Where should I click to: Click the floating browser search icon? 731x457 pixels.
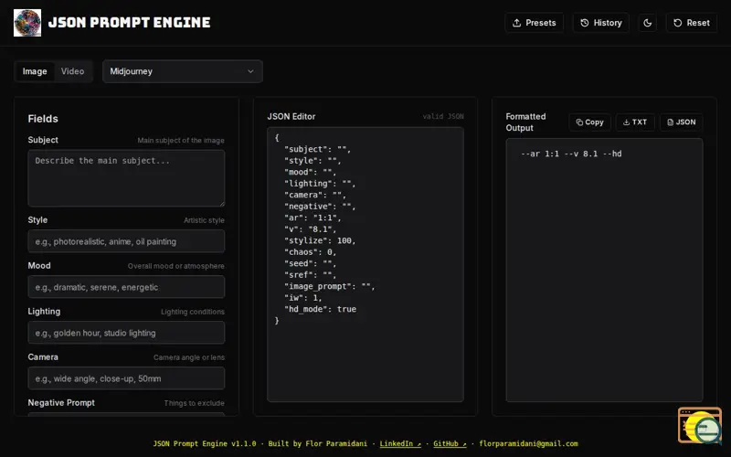click(700, 425)
